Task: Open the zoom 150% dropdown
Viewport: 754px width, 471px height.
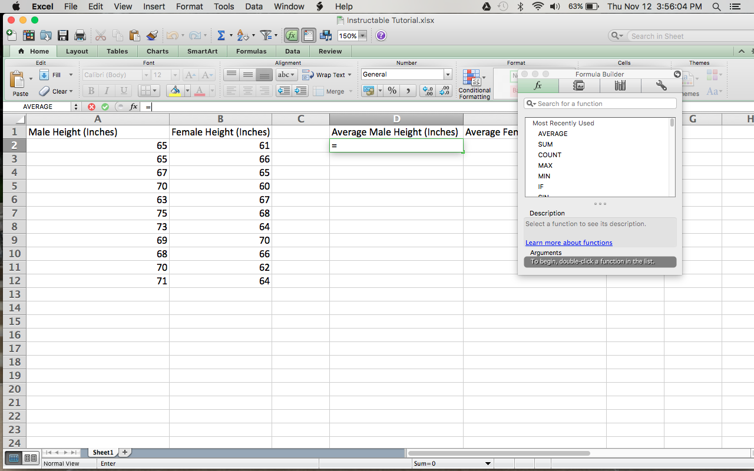Action: pos(362,36)
